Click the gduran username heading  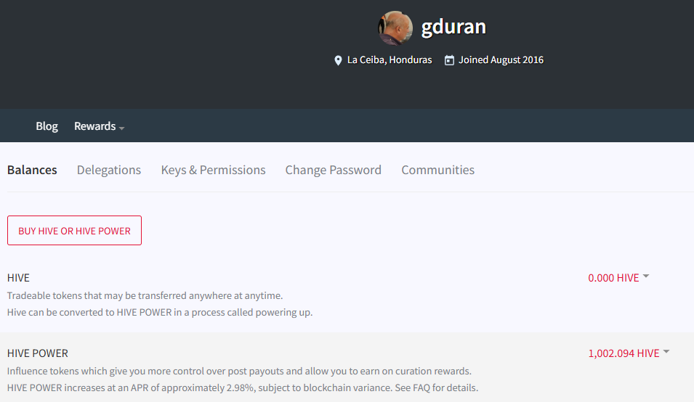pos(453,27)
